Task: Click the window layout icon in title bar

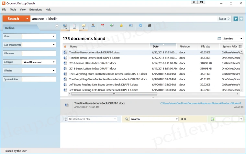Action: point(202,2)
